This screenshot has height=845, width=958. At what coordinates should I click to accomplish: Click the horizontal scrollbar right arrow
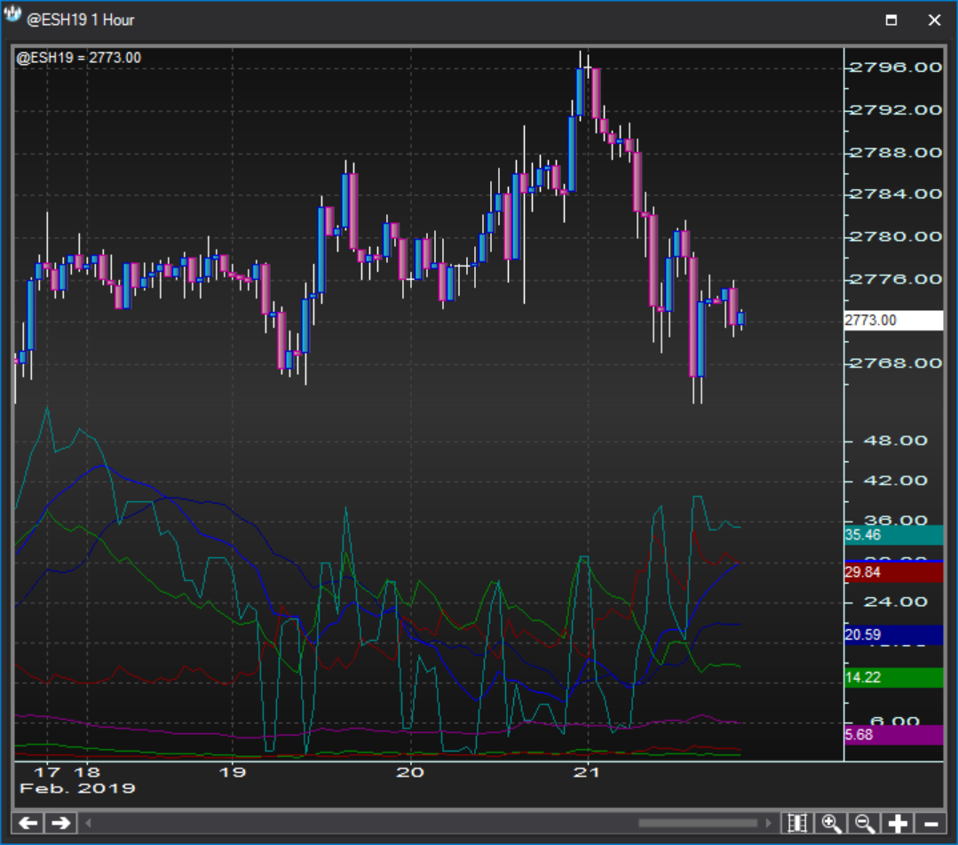tap(769, 823)
